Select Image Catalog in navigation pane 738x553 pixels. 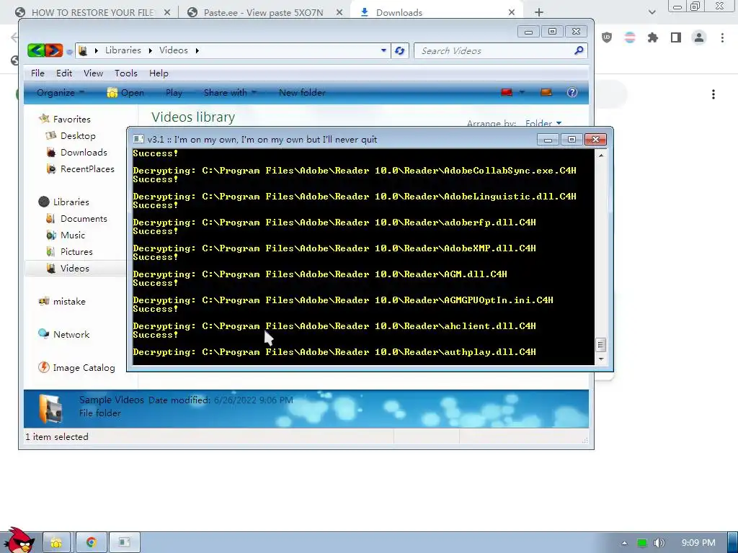pyautogui.click(x=84, y=368)
